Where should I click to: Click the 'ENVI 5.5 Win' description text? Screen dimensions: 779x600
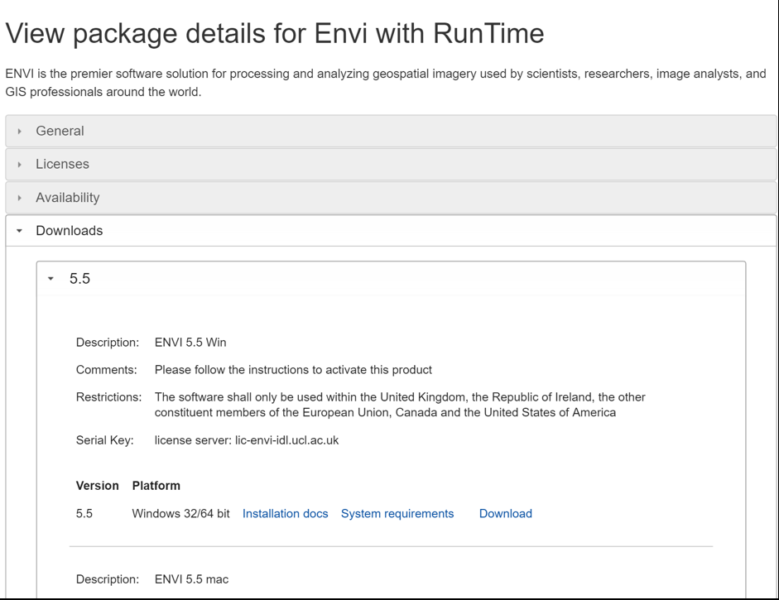tap(190, 343)
